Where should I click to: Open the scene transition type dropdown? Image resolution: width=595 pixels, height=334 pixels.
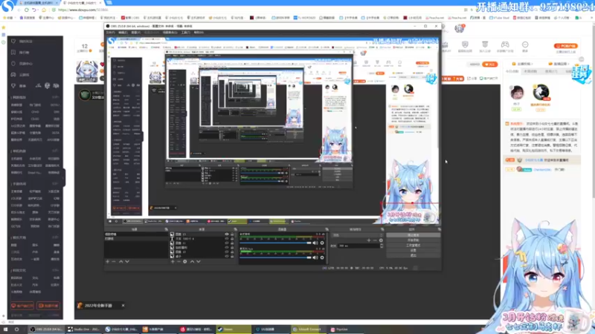tap(358, 235)
